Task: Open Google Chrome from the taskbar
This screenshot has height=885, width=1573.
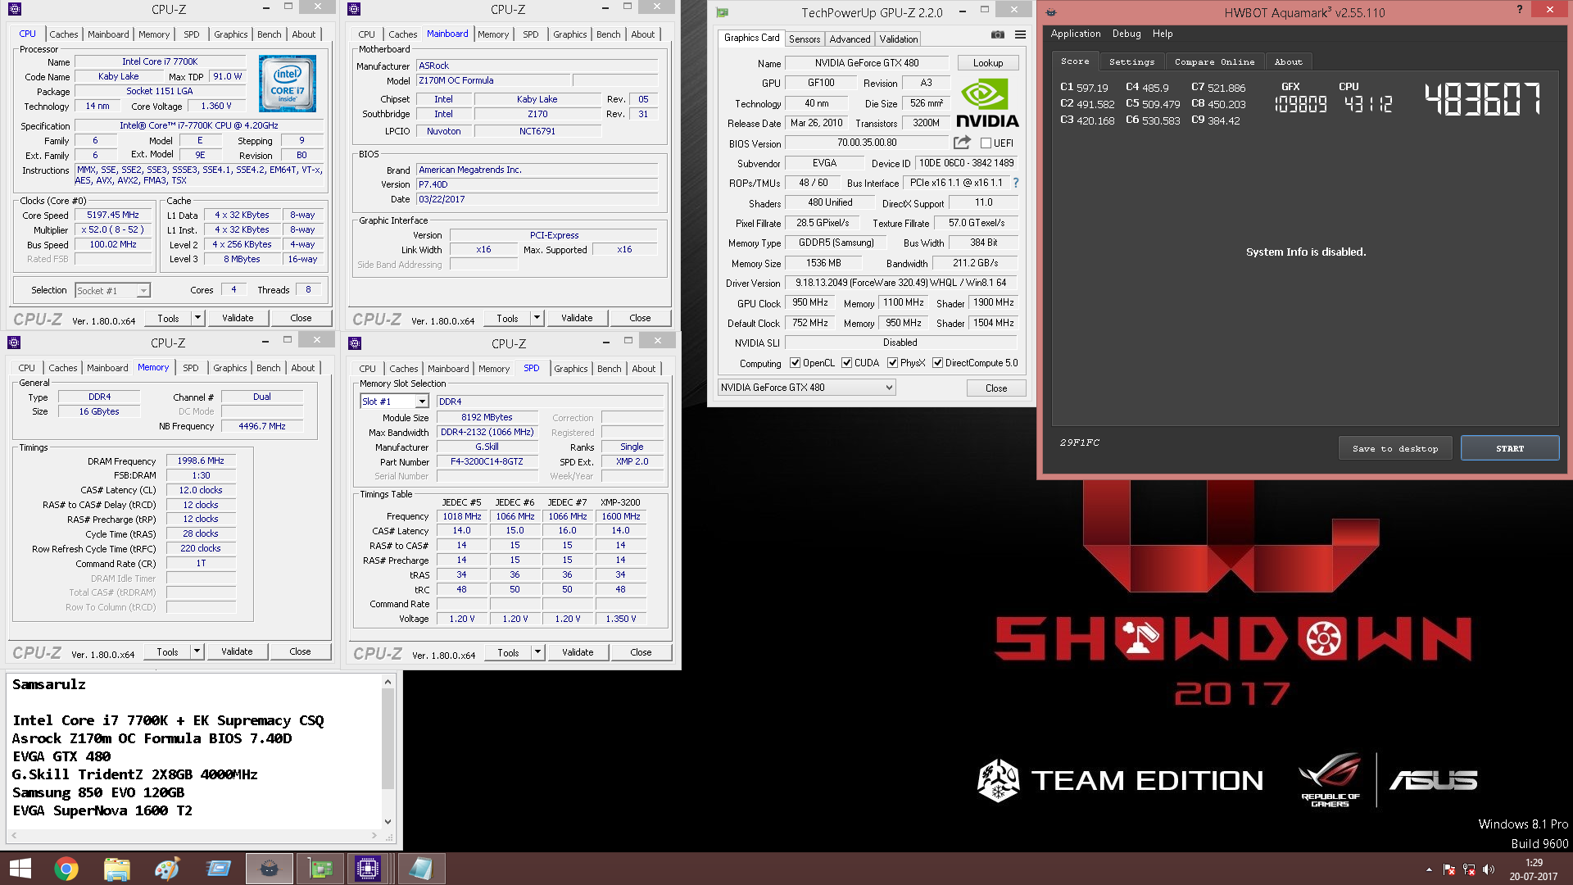Action: [66, 869]
